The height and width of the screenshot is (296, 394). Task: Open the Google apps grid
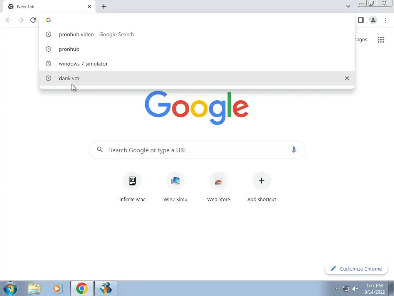pos(381,40)
